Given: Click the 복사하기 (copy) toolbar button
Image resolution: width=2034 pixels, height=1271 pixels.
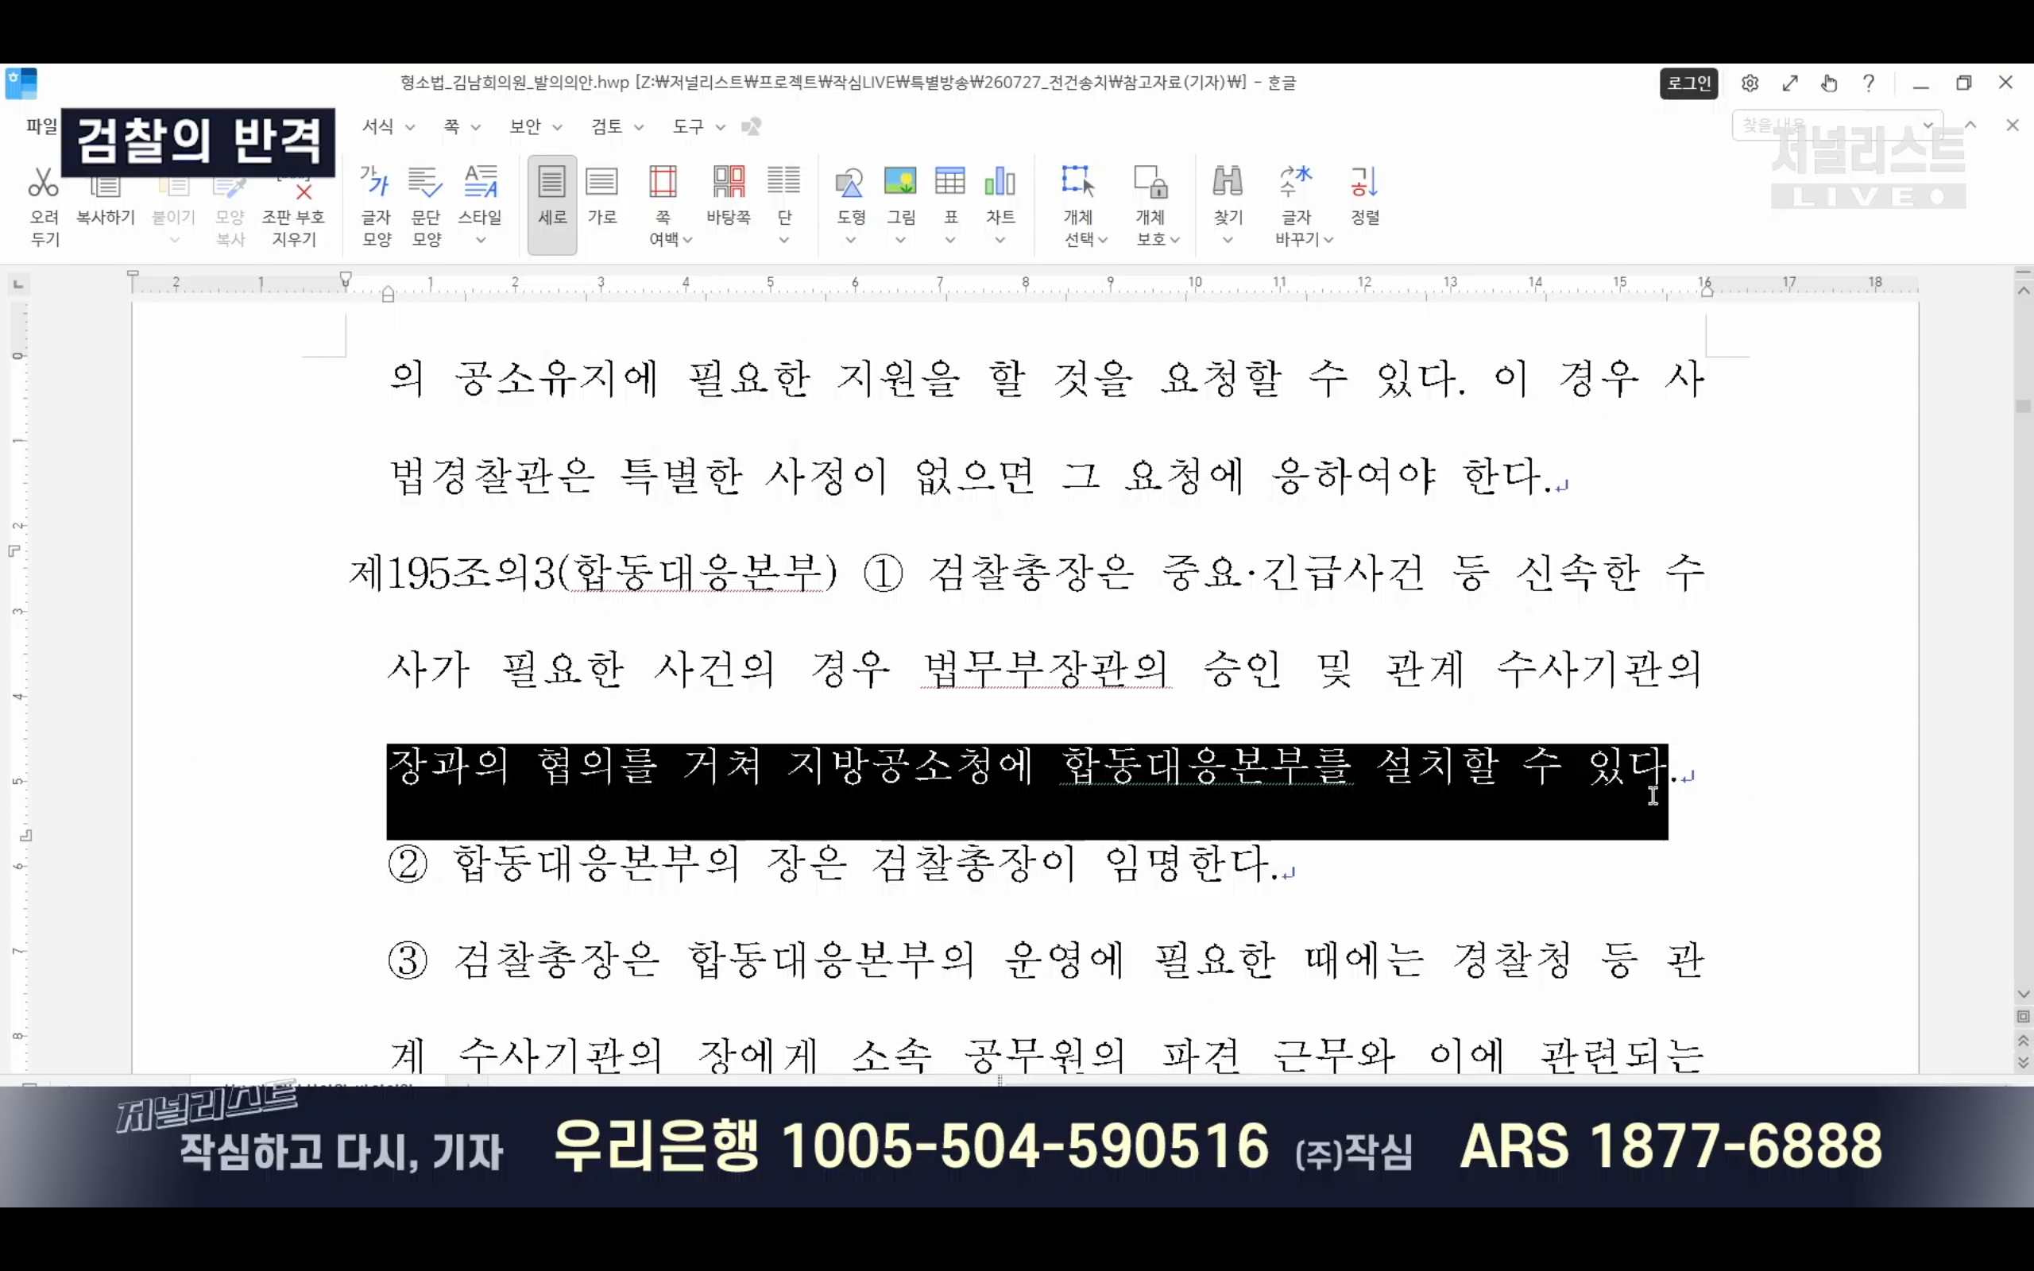Looking at the screenshot, I should tap(106, 202).
